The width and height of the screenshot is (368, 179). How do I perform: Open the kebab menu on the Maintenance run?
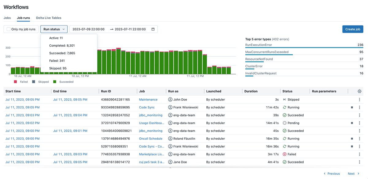coord(359,99)
